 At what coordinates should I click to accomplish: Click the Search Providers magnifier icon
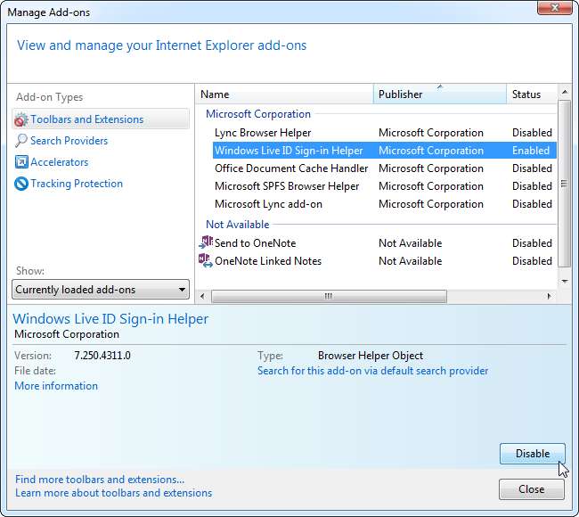pyautogui.click(x=21, y=141)
